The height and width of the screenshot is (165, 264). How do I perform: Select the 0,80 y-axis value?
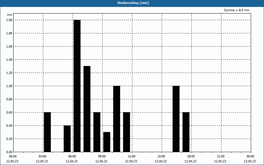click(x=9, y=99)
